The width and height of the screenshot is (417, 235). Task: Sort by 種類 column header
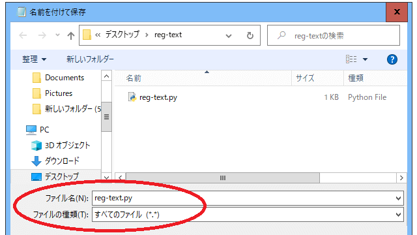(x=356, y=78)
